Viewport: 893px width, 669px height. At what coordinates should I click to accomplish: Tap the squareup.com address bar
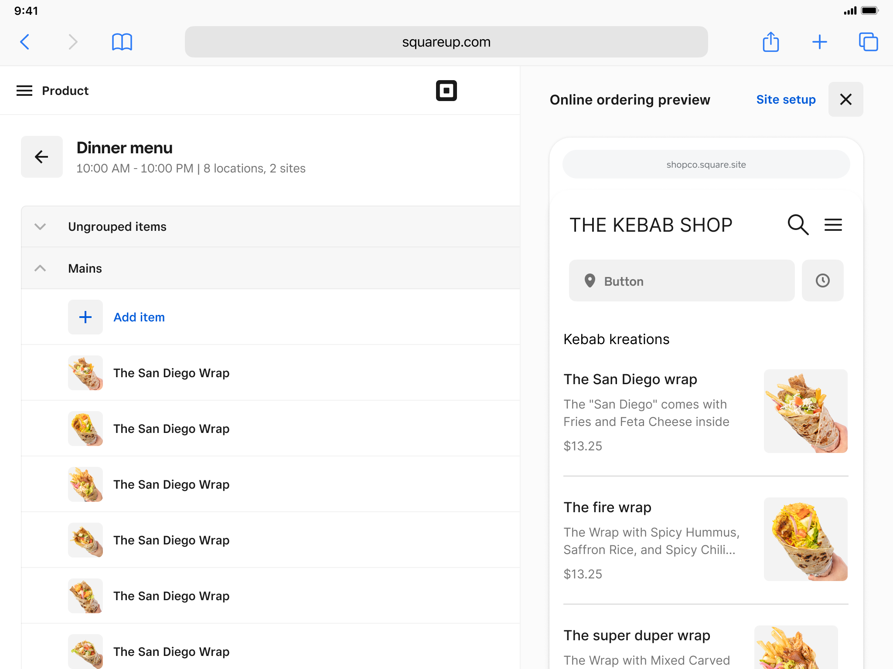(x=446, y=42)
